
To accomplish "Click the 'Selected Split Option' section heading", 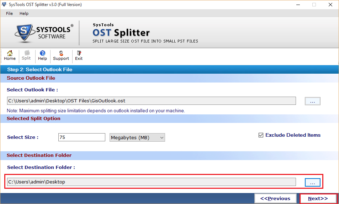I will [33, 119].
